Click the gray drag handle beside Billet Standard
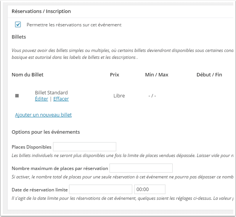Screen dimensions: 236x217 pyautogui.click(x=17, y=96)
